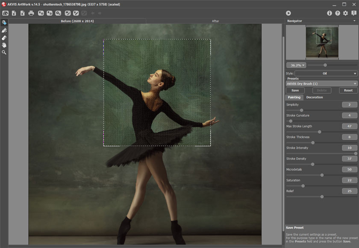
Task: Select the Hand tool
Action: click(x=4, y=45)
